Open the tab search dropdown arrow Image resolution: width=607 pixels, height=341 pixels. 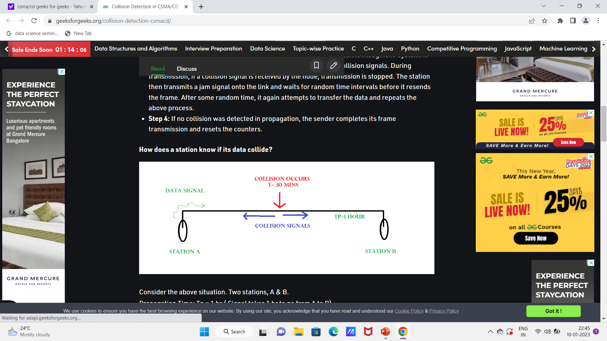pos(543,6)
